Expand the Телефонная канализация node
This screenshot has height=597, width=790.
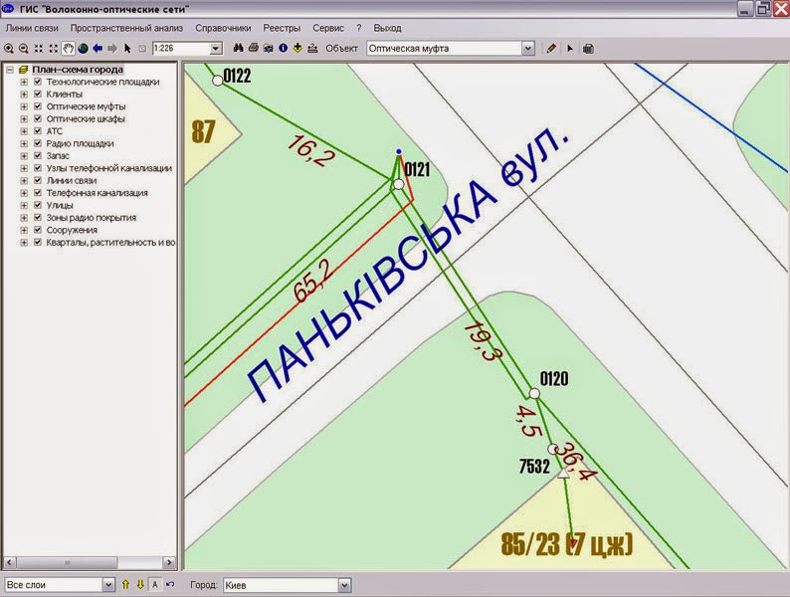click(x=24, y=193)
